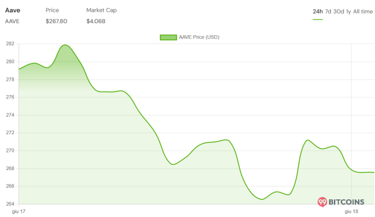Screen dimensions: 375x217
Task: Click the giu 17 date axis label
Action: coord(19,212)
